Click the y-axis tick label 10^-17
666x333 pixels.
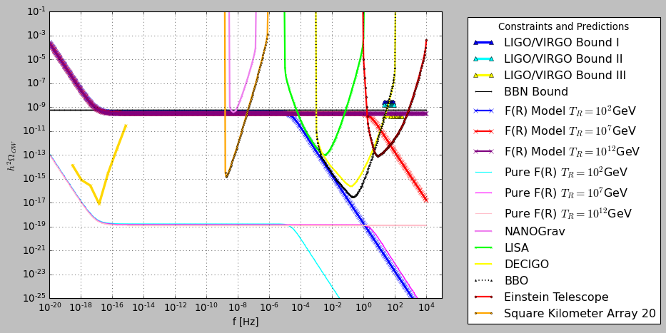(36, 203)
